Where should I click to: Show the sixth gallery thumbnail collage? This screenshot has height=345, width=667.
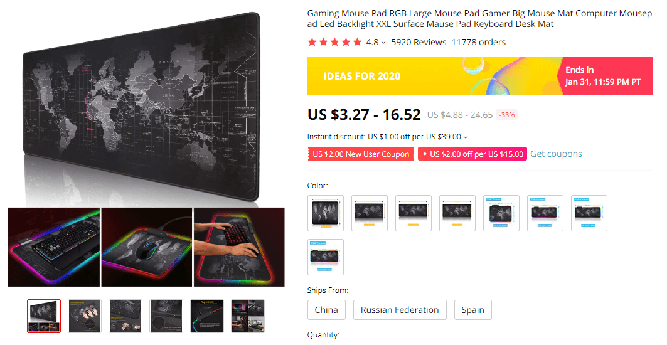coord(248,316)
